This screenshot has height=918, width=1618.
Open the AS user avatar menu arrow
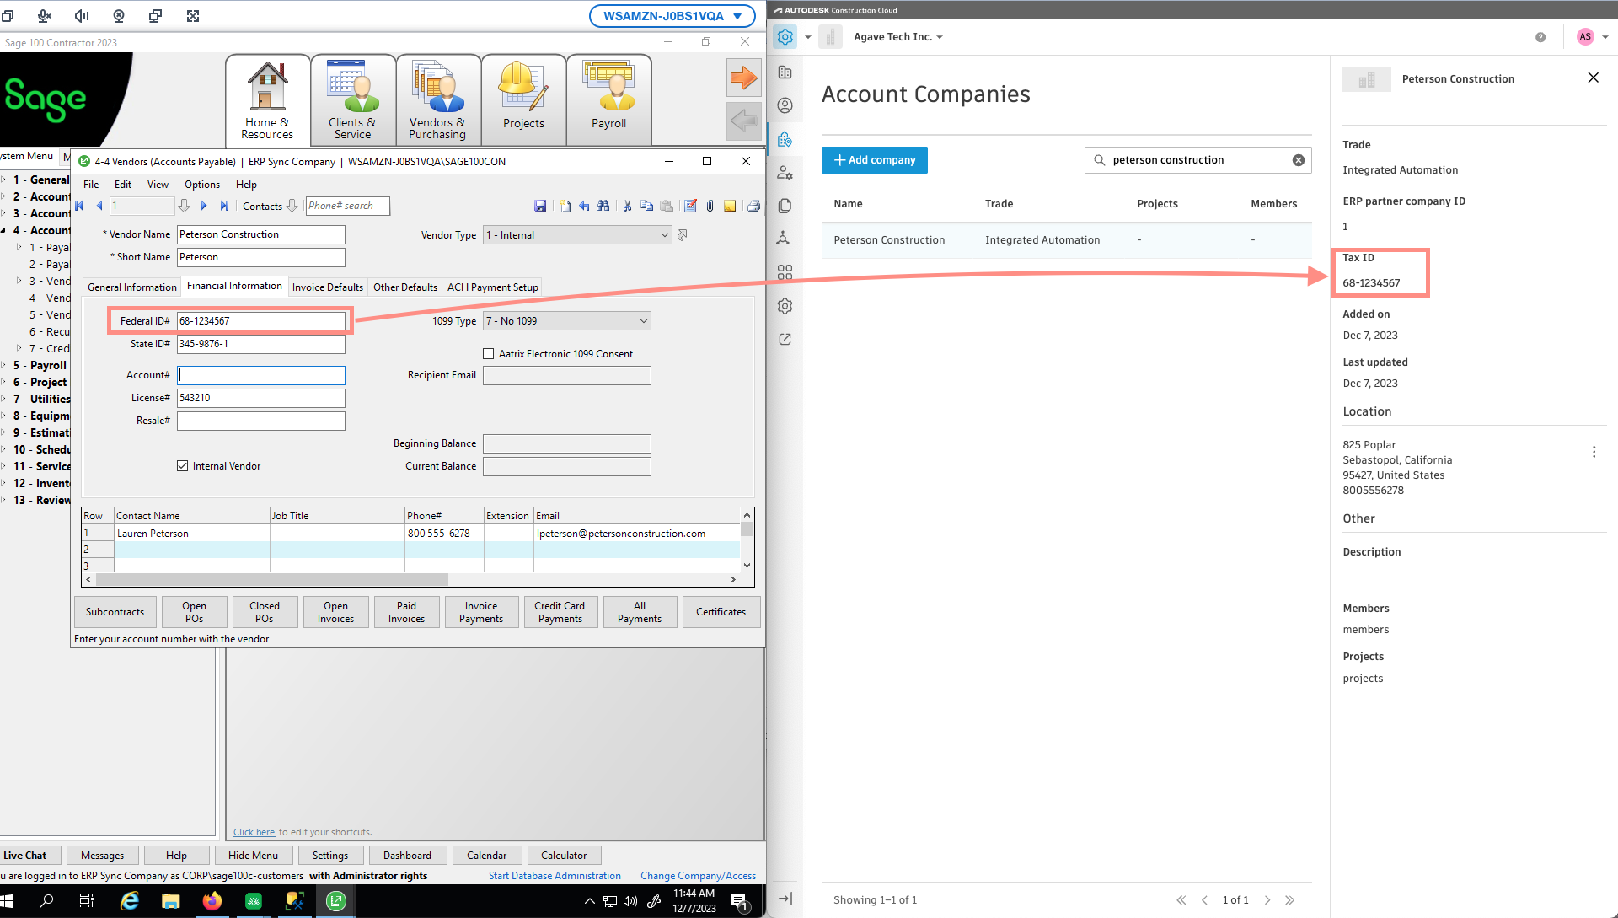pyautogui.click(x=1605, y=37)
